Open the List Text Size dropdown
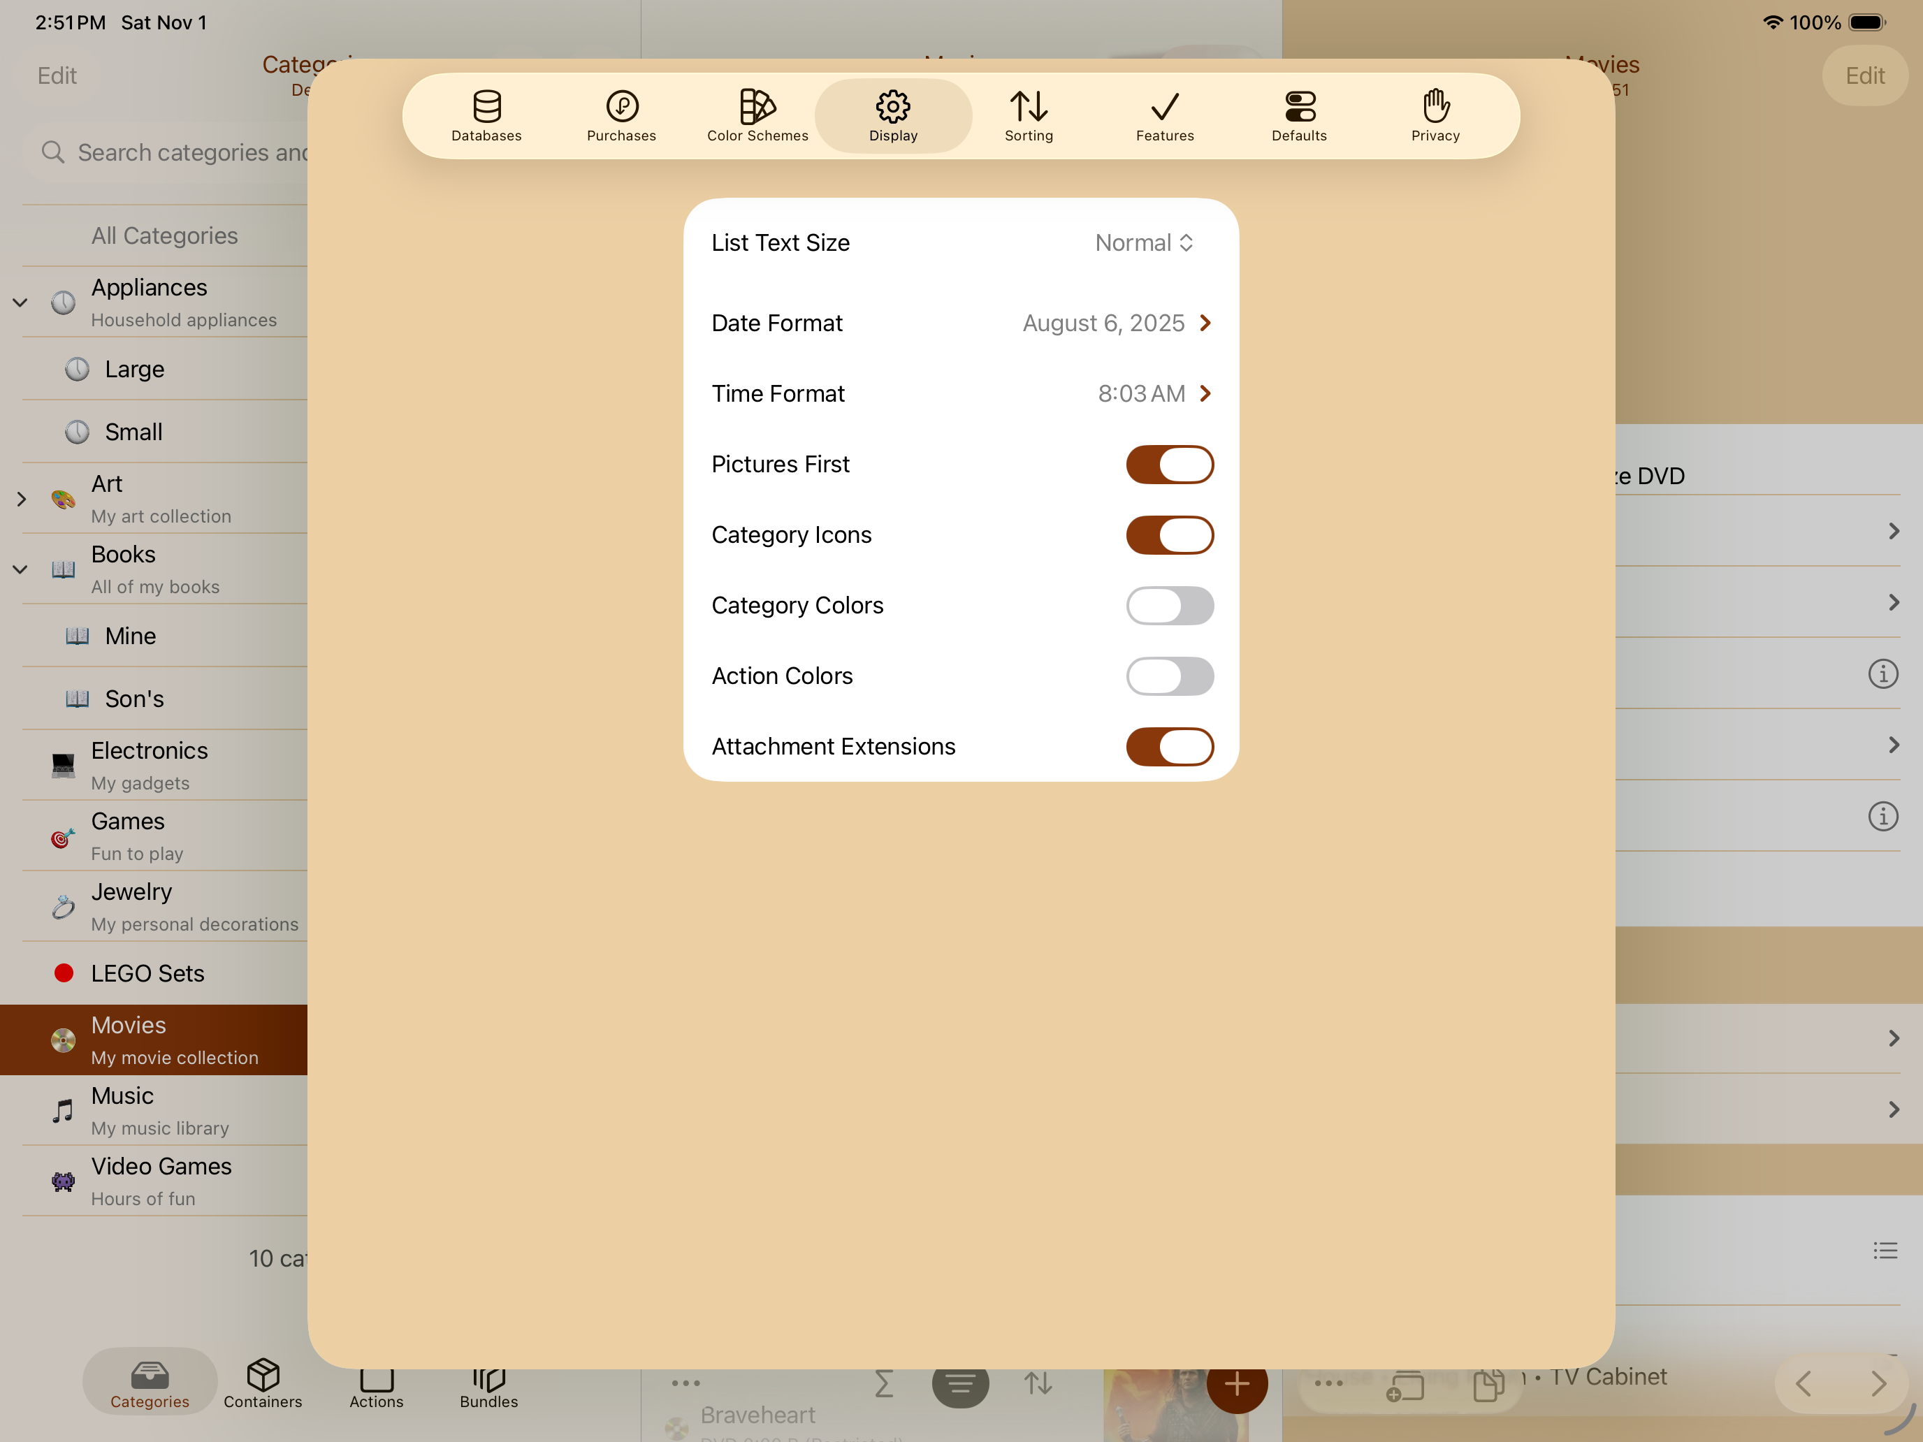Screen dimensions: 1923x1442 1144,243
